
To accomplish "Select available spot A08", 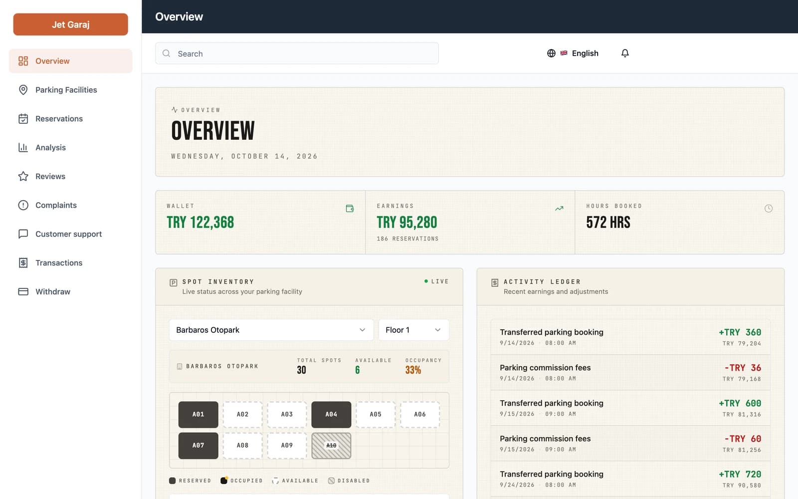I will point(242,446).
